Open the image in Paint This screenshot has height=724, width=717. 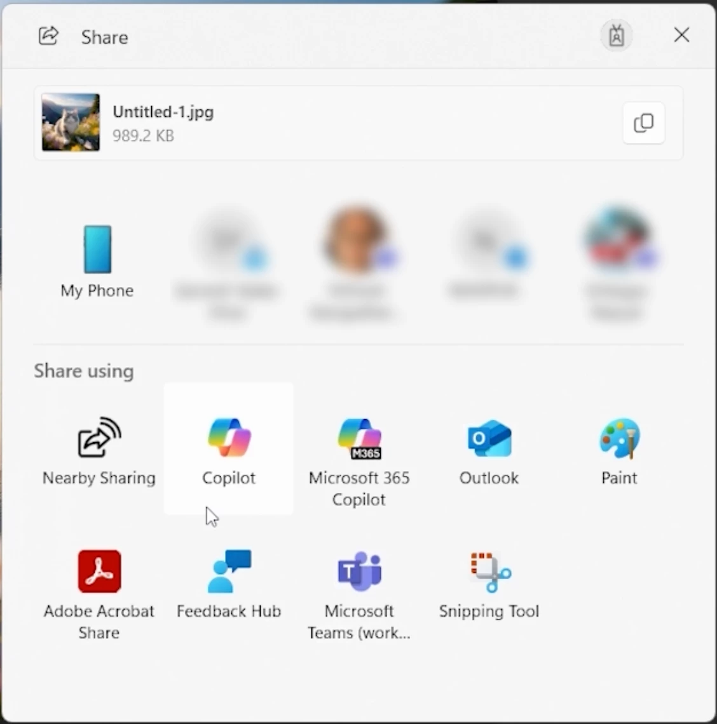coord(620,450)
